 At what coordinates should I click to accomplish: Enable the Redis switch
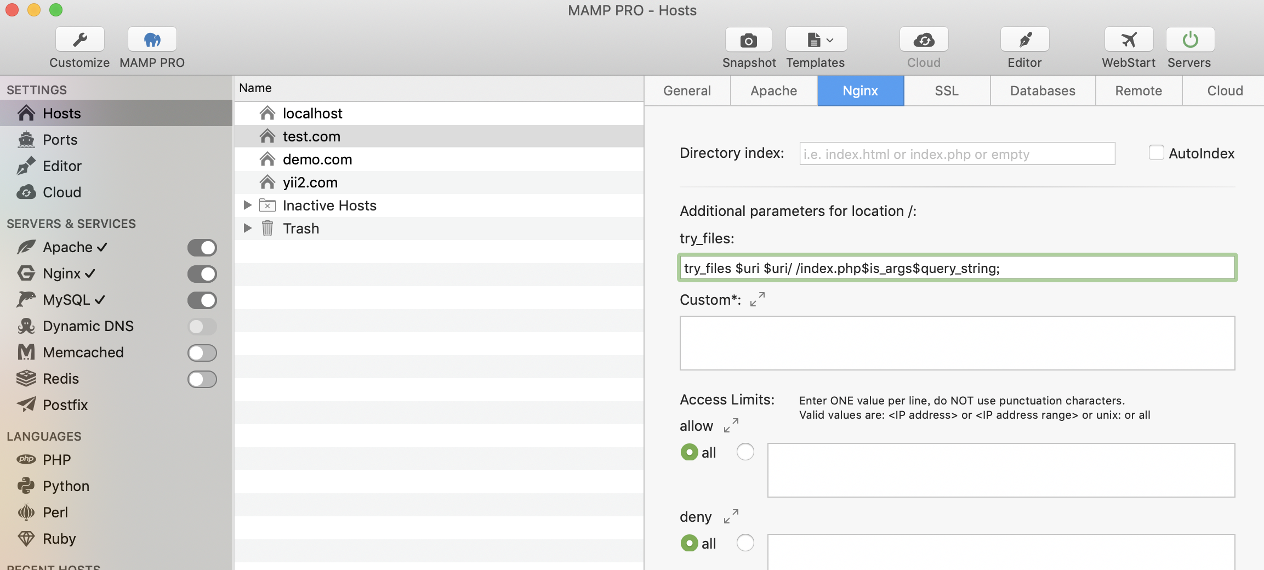(x=202, y=379)
